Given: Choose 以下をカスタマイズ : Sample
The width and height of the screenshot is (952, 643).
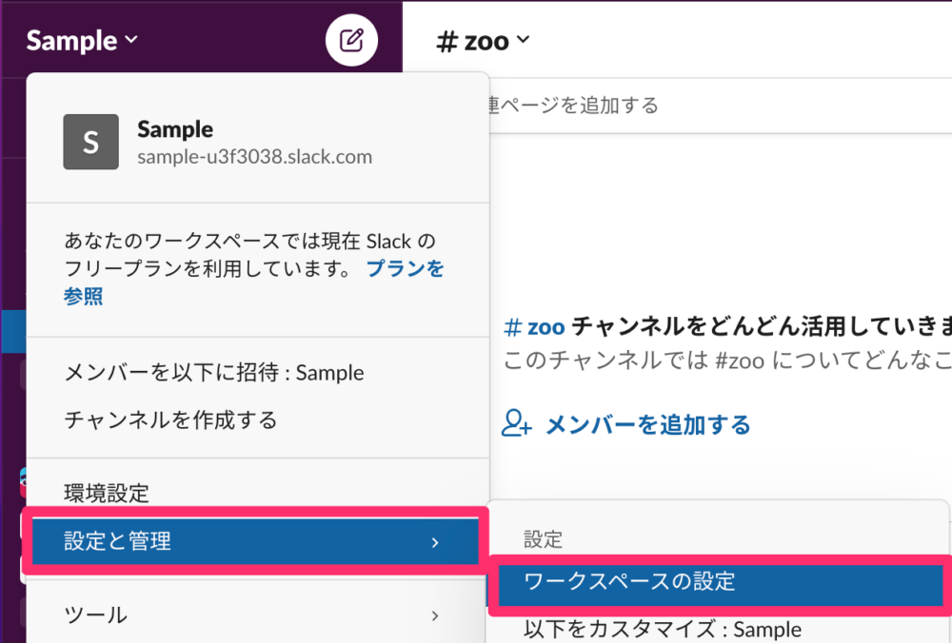Looking at the screenshot, I should coord(661,629).
